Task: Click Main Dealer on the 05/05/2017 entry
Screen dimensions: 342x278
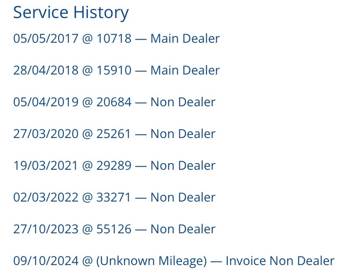Action: (x=185, y=39)
